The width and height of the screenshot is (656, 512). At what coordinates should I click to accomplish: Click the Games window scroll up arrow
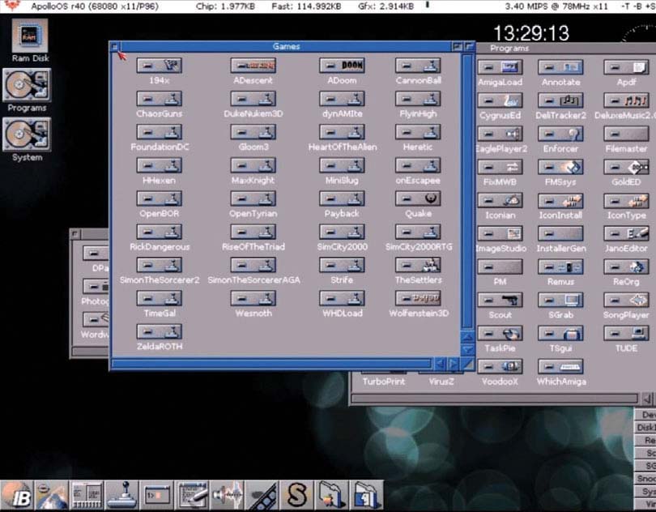(468, 336)
